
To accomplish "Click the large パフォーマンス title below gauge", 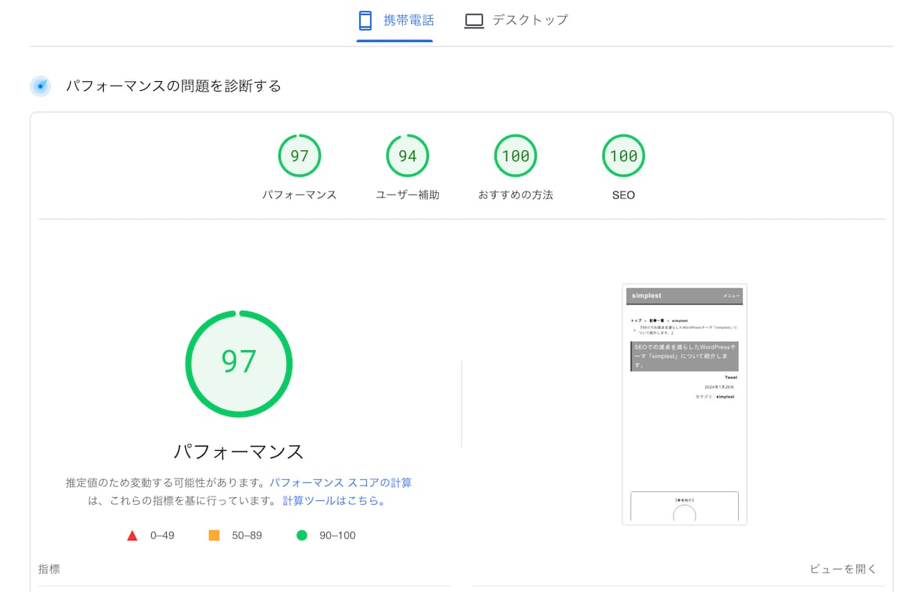I will [x=239, y=452].
